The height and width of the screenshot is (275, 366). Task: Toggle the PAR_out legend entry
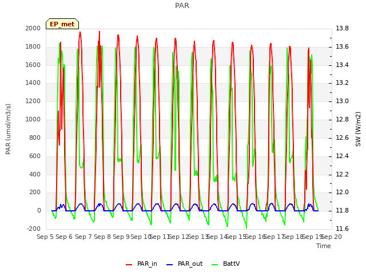[184, 264]
